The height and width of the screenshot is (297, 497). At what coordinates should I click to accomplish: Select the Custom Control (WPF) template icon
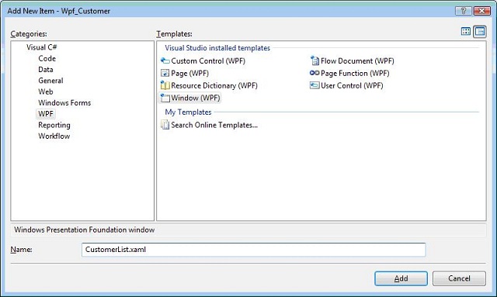[165, 60]
